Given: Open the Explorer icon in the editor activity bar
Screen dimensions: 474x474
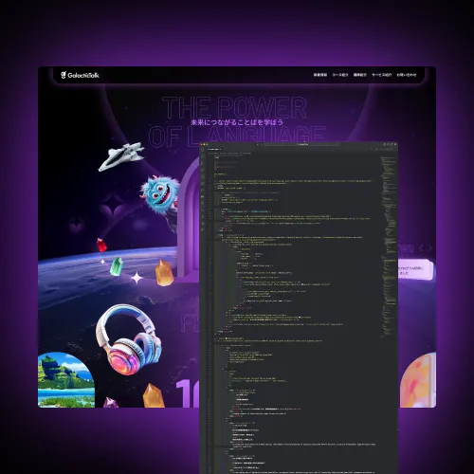Looking at the screenshot, I should pos(202,149).
